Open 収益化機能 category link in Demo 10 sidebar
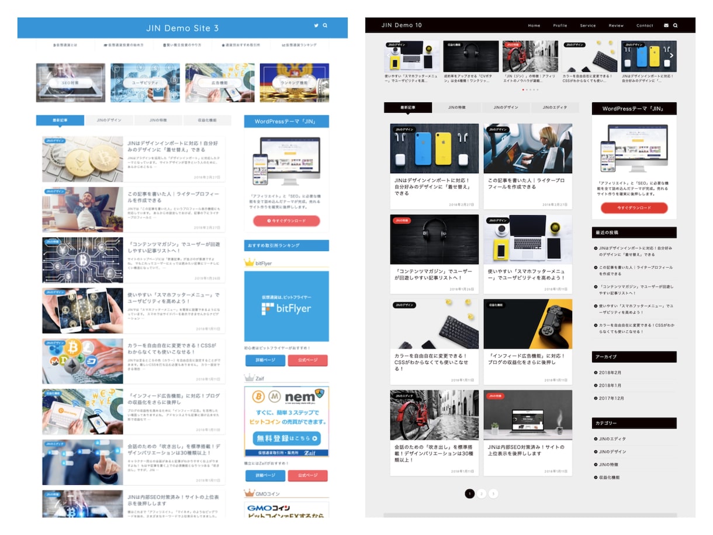This screenshot has width=713, height=535. coord(608,477)
